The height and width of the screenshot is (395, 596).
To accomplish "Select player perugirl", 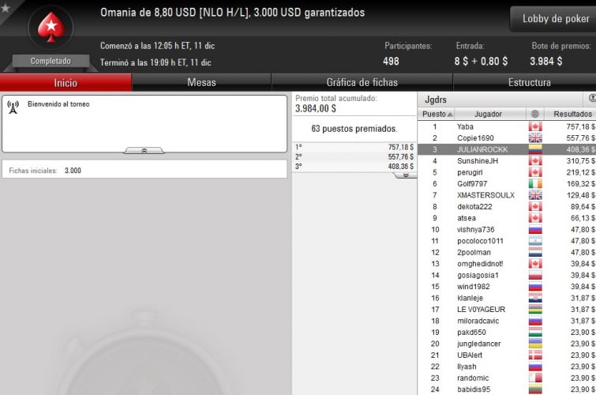I will click(x=507, y=172).
